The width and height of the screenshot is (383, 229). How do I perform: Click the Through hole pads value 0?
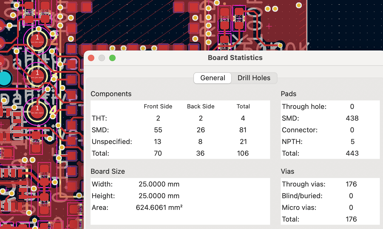click(x=352, y=107)
